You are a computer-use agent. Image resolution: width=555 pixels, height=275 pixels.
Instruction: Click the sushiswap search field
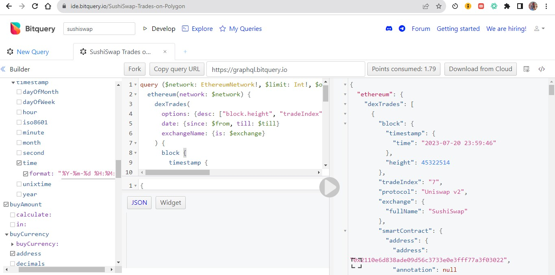pyautogui.click(x=99, y=29)
